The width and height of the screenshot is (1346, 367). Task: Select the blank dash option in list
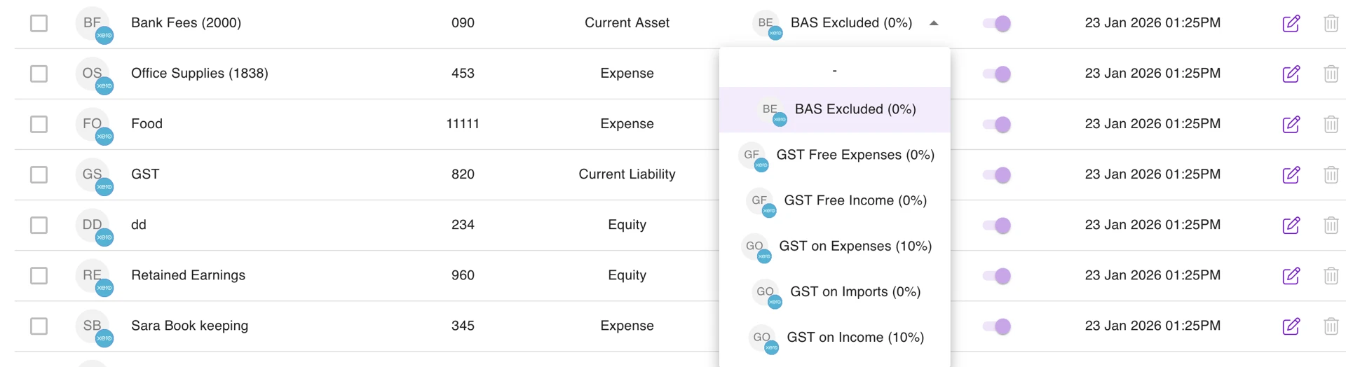834,70
